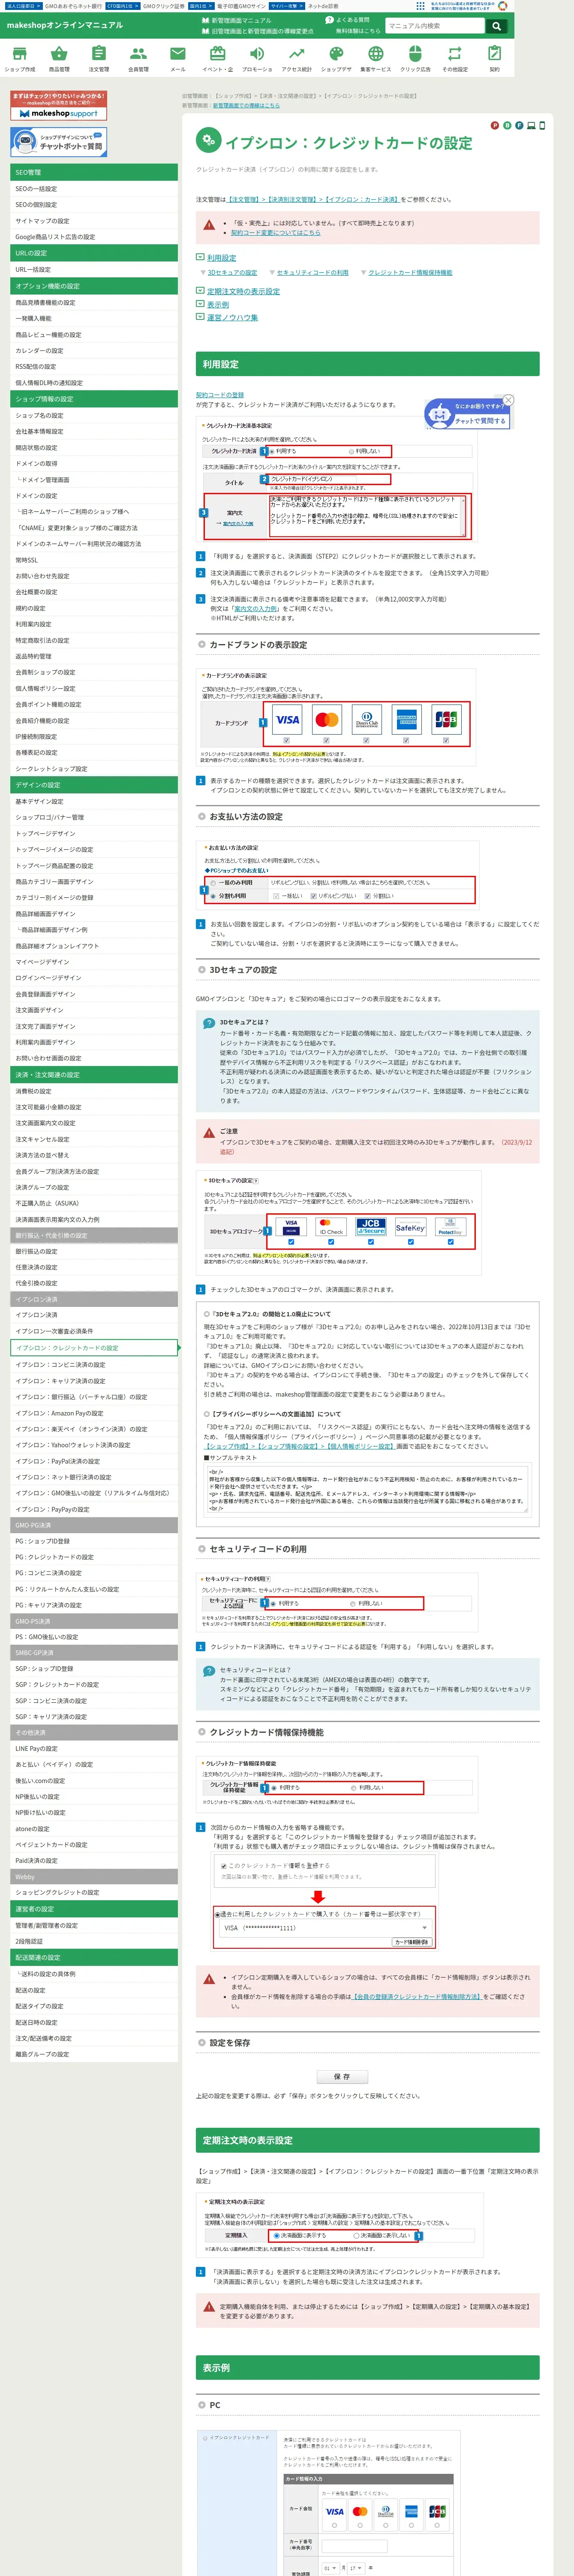The image size is (574, 2576).
Task: Click the PC device icon near title
Action: tap(531, 126)
